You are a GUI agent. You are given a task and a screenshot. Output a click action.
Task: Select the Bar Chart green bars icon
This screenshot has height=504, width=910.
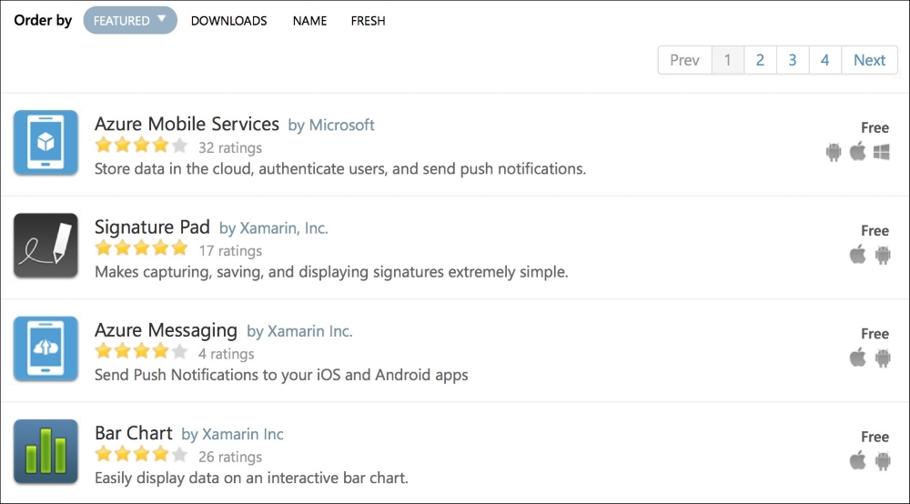coord(45,452)
